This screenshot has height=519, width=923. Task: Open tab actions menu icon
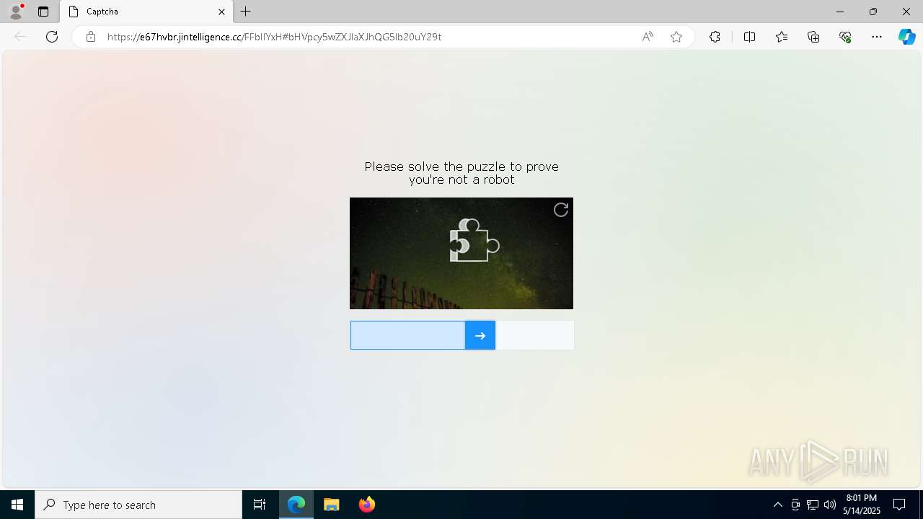point(43,12)
